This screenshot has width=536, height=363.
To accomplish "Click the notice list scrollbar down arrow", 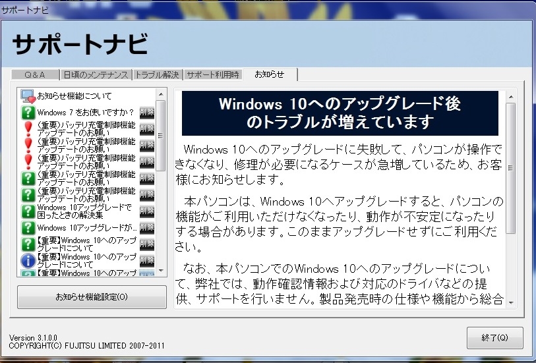I will (161, 271).
